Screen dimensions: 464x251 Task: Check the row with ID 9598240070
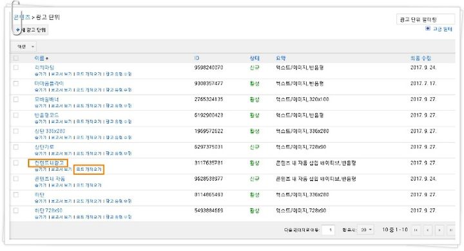(x=16, y=68)
